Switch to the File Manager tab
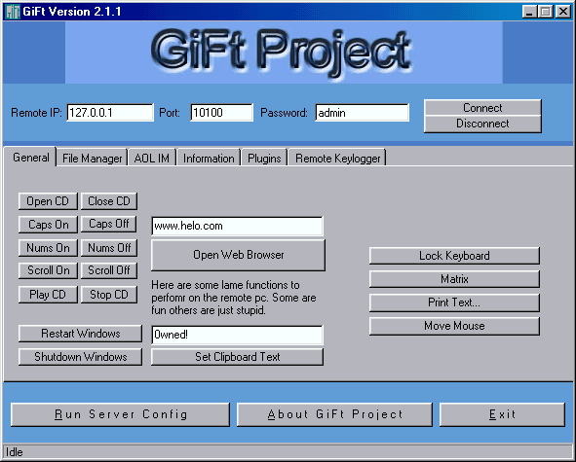The width and height of the screenshot is (576, 462). 92,158
